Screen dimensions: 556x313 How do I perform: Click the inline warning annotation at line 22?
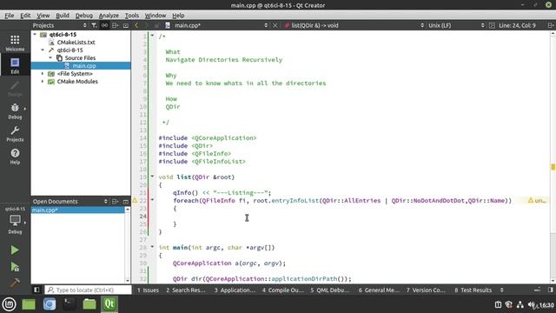click(x=537, y=201)
